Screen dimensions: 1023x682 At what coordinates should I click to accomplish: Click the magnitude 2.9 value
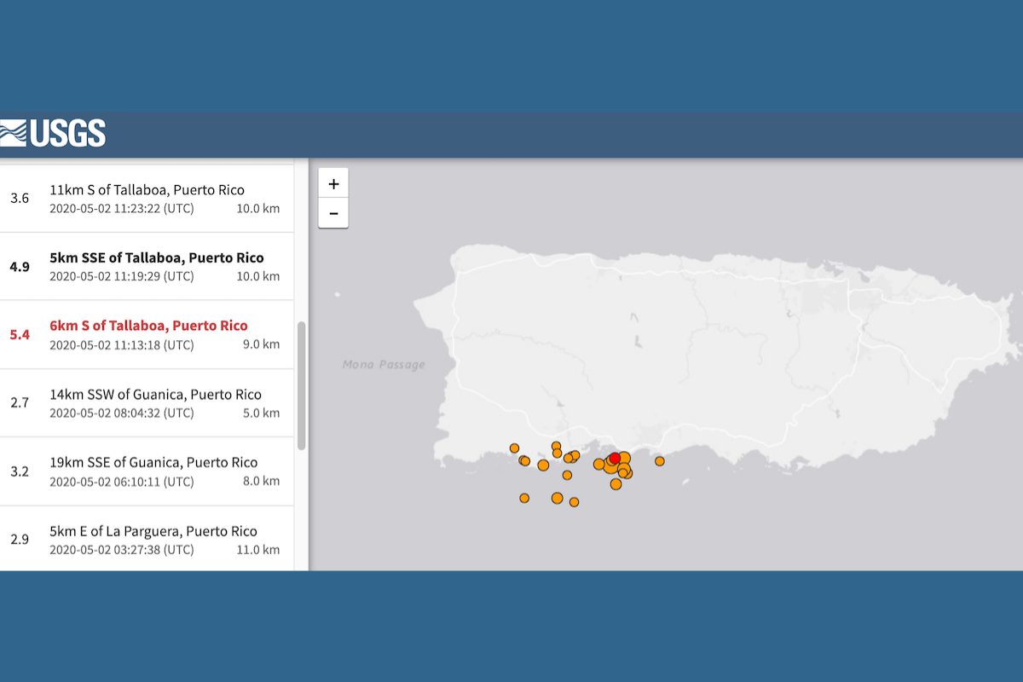(20, 540)
